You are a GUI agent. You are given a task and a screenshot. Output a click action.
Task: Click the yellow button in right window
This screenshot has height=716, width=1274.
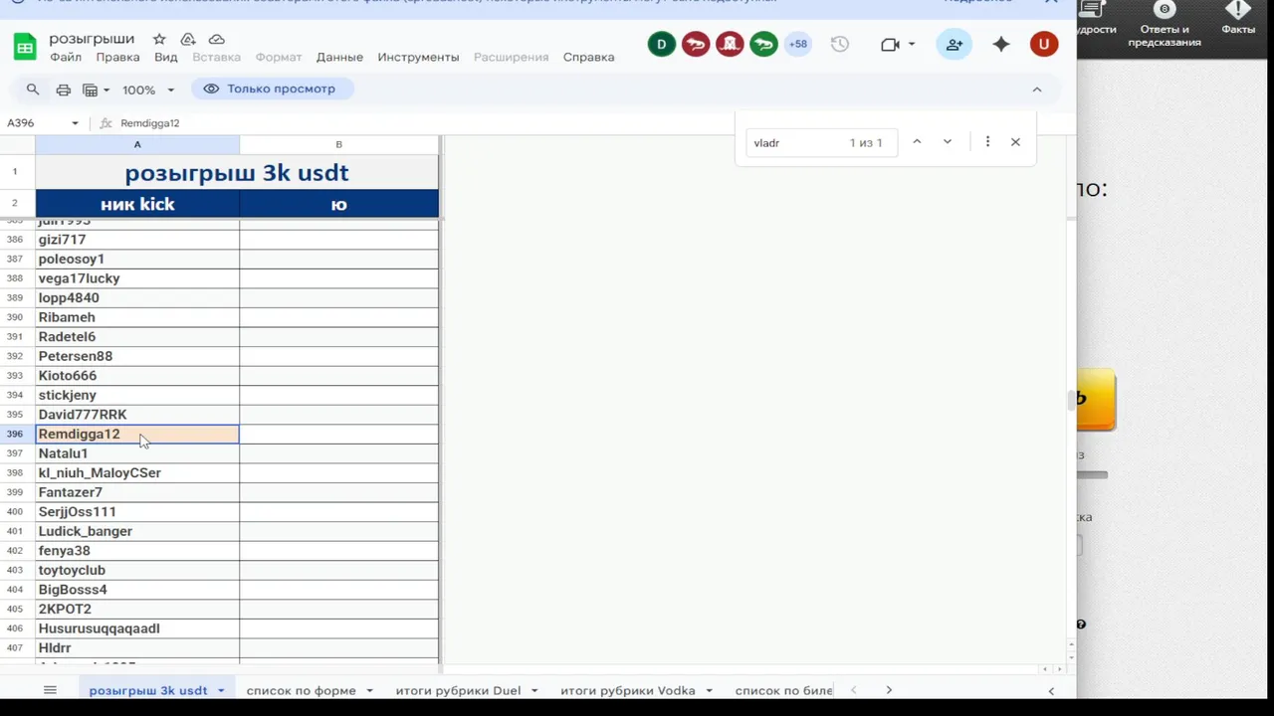tap(1096, 399)
